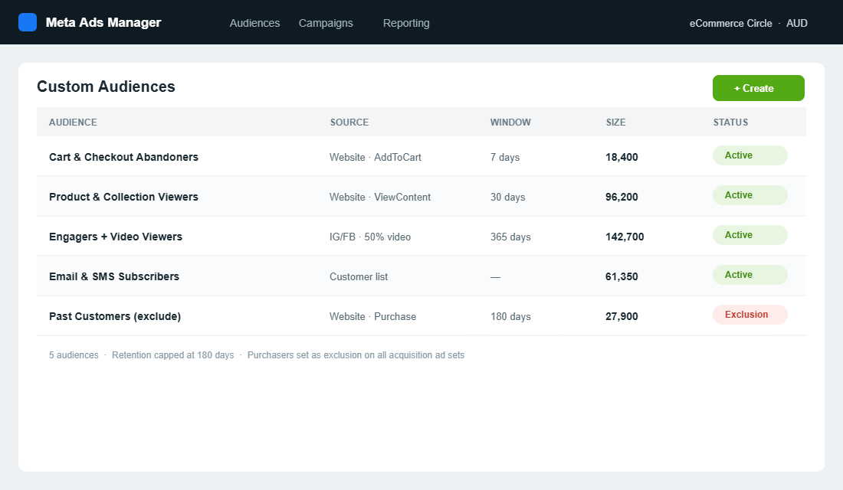Image resolution: width=843 pixels, height=490 pixels.
Task: Click the Website · Purchase source cell
Action: coord(372,316)
